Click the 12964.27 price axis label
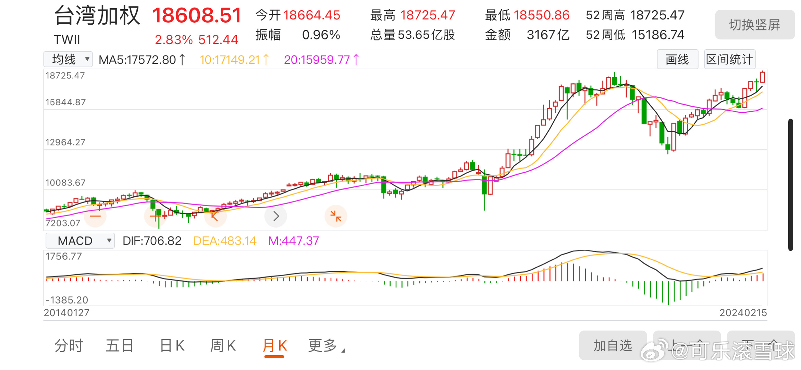 click(65, 142)
